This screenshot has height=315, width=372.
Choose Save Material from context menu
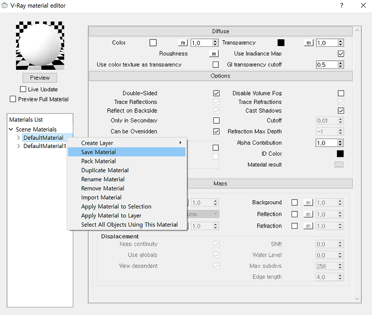click(127, 152)
